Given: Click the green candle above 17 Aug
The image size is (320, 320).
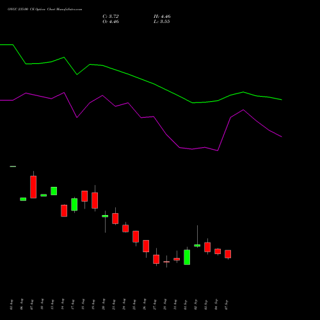Looking at the screenshot, I should (x=74, y=205).
